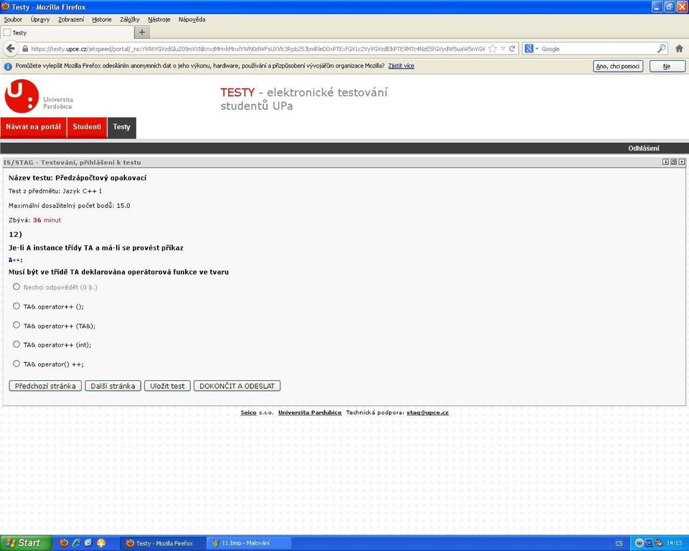Select answer TA& operator++ ();
This screenshot has width=689, height=551.
(x=17, y=306)
